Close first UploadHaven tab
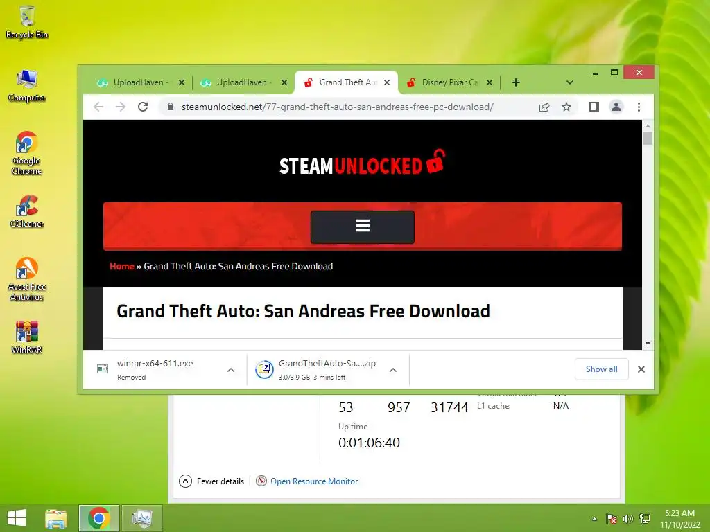The height and width of the screenshot is (532, 710). point(182,82)
